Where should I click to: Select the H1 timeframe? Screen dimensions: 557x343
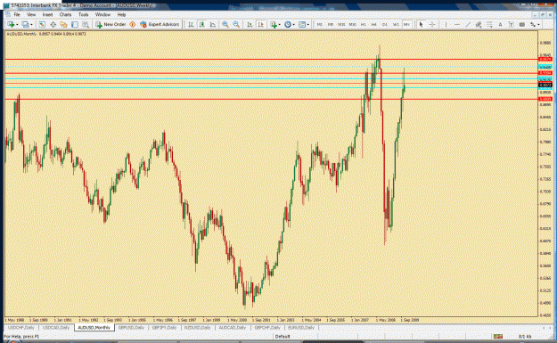(363, 25)
